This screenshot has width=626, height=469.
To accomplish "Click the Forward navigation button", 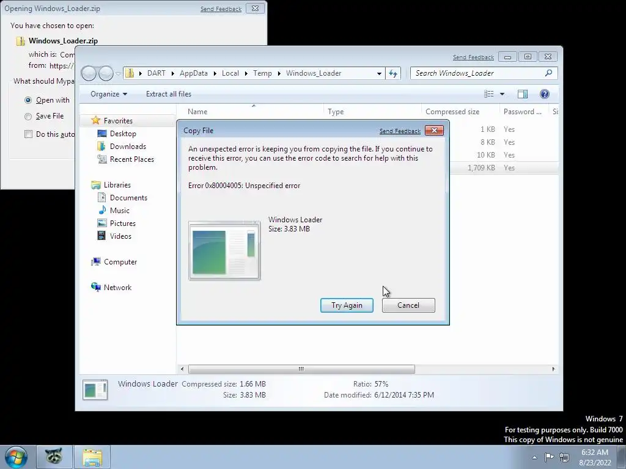I will [x=106, y=73].
